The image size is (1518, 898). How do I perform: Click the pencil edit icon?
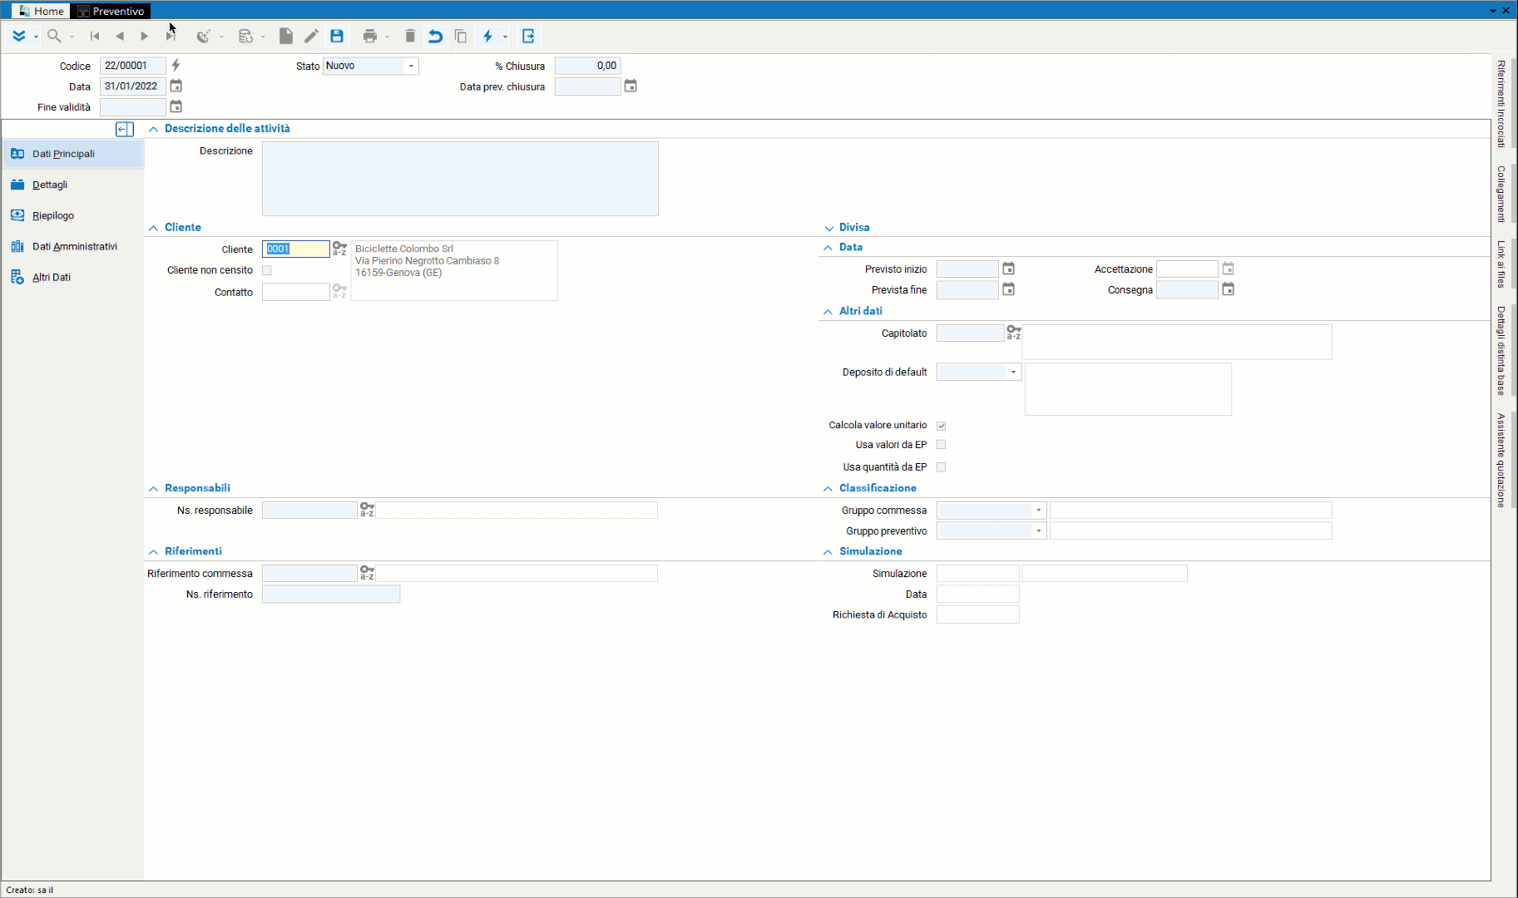point(311,36)
